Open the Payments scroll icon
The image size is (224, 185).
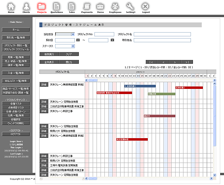(87, 7)
